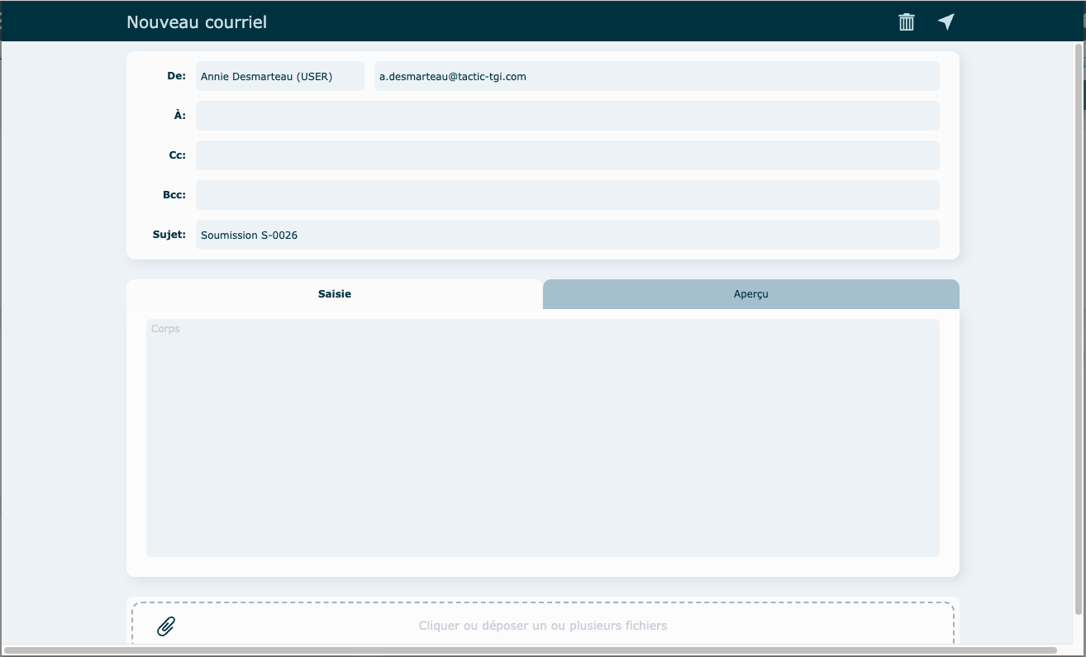This screenshot has height=657, width=1086.
Task: Click the horizontal scrollbar at the bottom
Action: (529, 650)
